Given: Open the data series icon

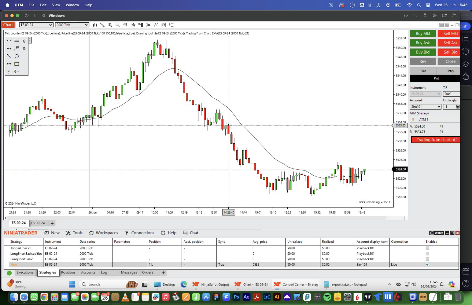Looking at the screenshot, I should (x=148, y=25).
